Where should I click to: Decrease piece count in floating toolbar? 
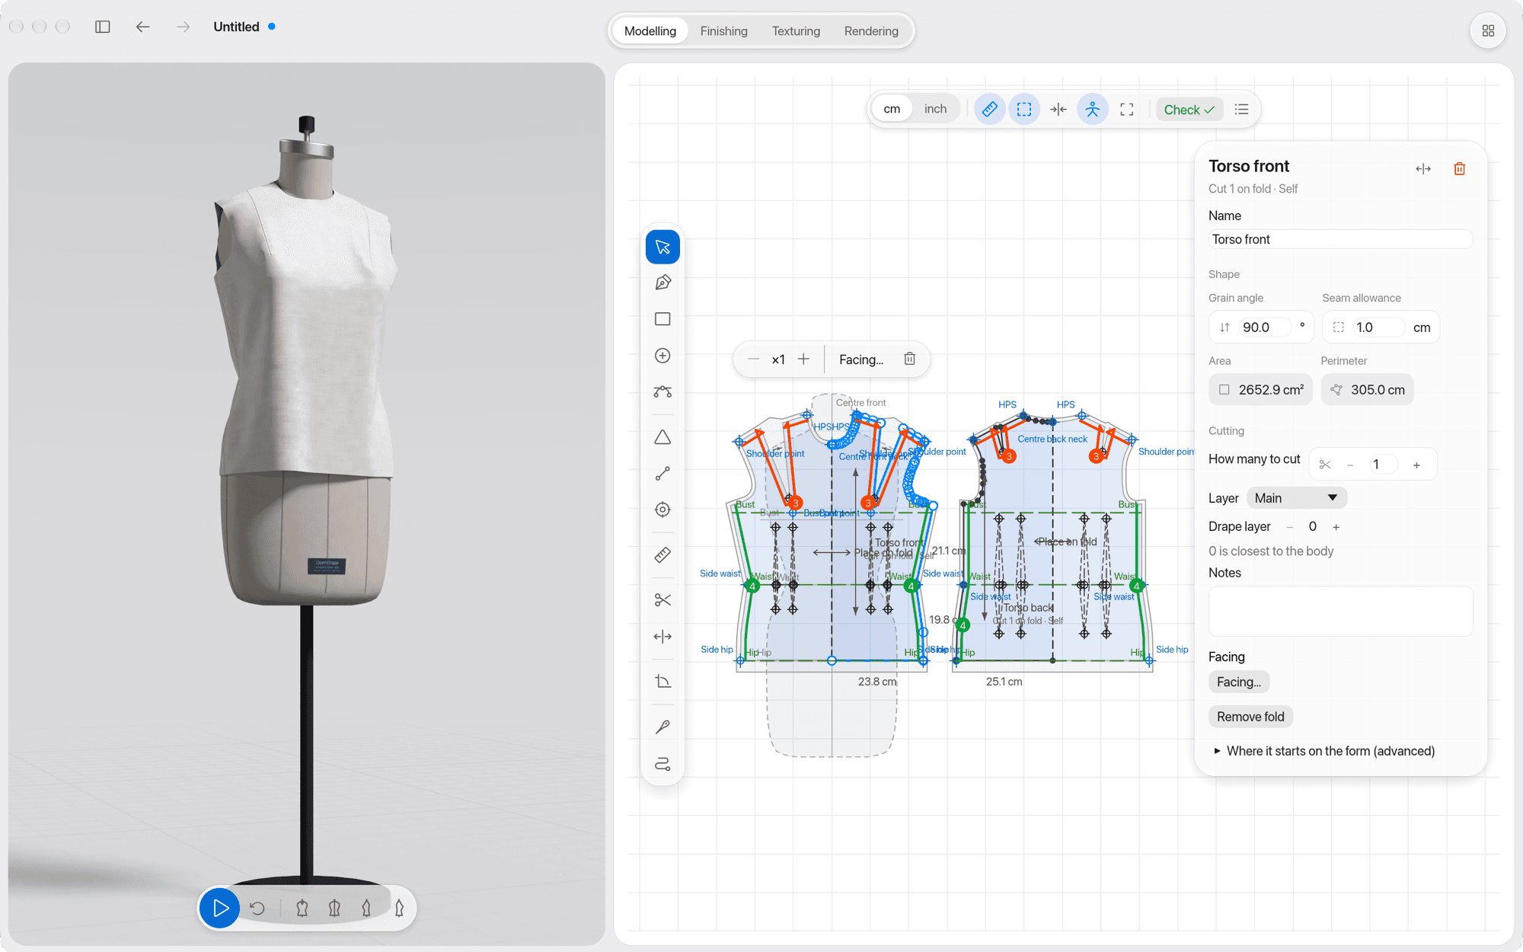click(753, 359)
